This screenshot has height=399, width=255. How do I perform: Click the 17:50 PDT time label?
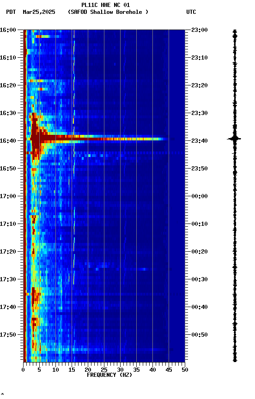(x=8, y=335)
